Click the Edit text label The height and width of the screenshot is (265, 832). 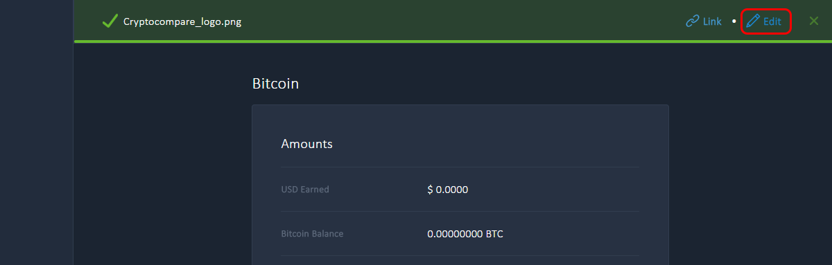tap(772, 21)
